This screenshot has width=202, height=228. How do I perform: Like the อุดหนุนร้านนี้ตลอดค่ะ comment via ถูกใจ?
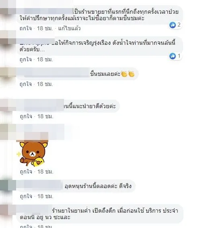coord(26,196)
